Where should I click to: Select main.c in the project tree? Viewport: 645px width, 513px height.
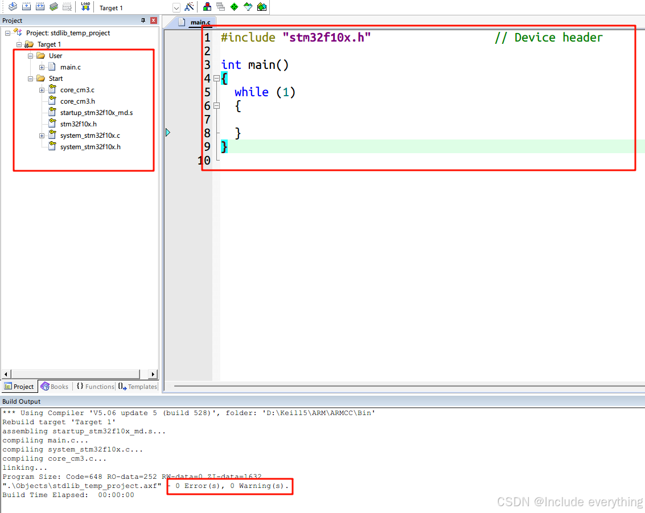pos(71,67)
